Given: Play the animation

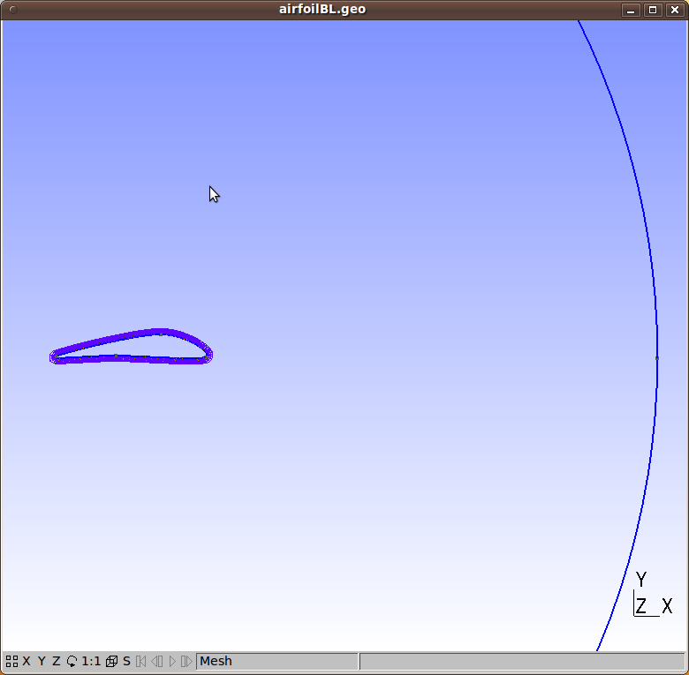Looking at the screenshot, I should (x=172, y=662).
